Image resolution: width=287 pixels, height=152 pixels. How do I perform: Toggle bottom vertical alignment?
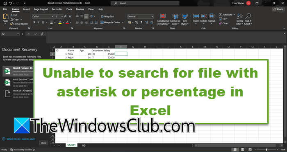(x=86, y=16)
